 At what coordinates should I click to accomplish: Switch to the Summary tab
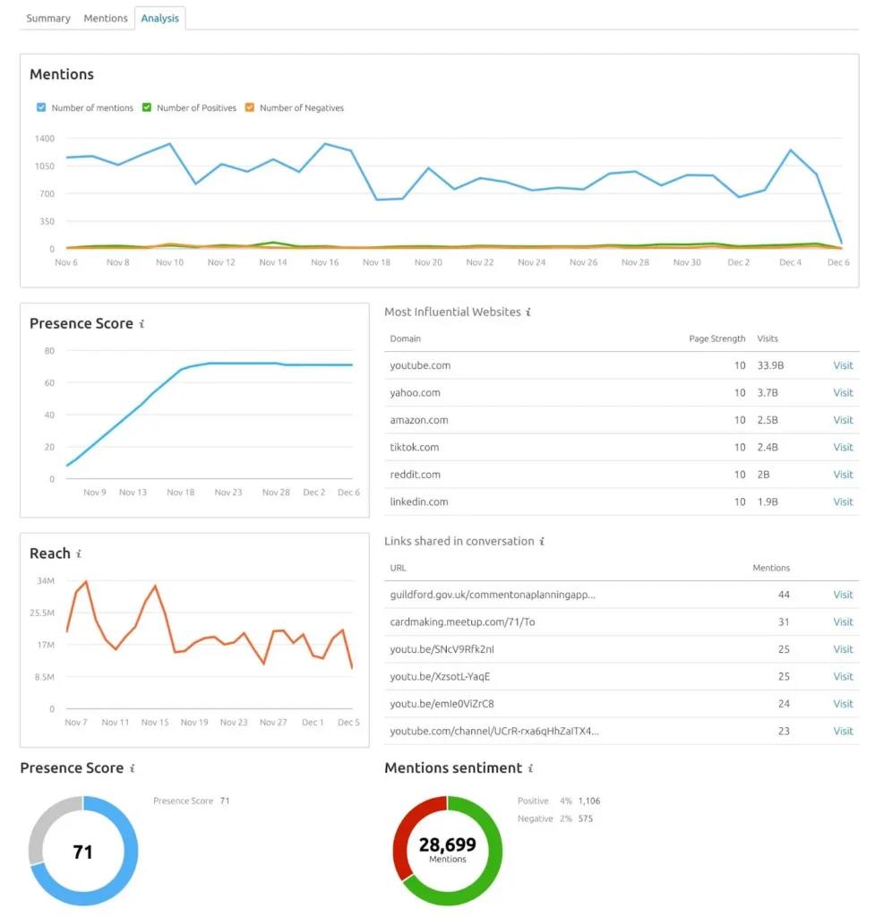click(x=48, y=18)
